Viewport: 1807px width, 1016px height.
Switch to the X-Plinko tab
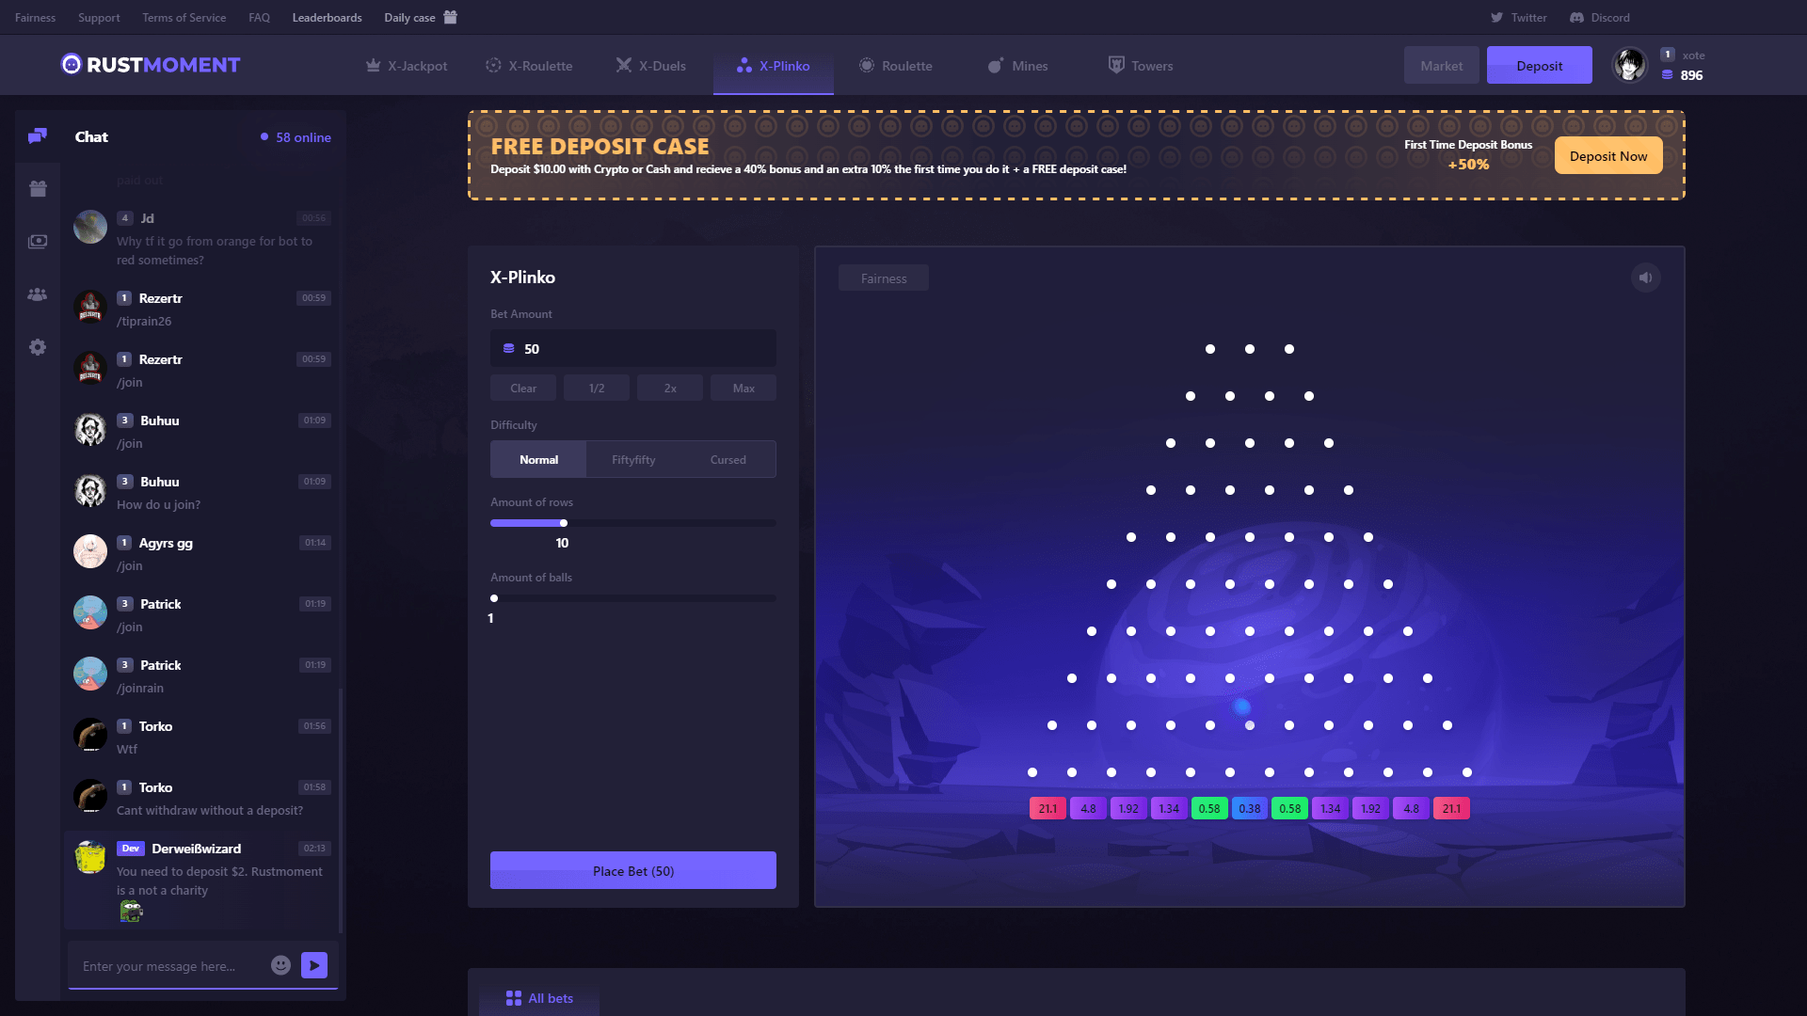774,66
